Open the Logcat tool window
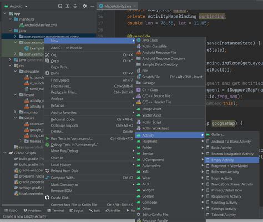 [77, 210]
